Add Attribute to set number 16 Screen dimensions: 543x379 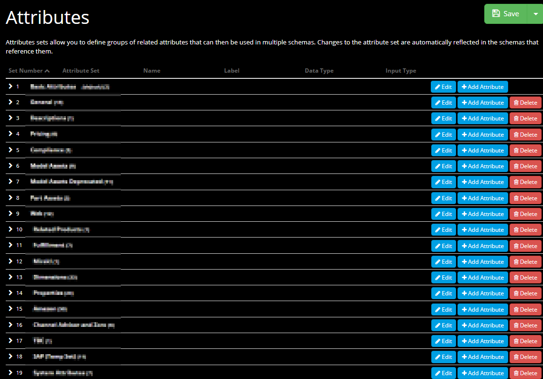click(x=482, y=325)
